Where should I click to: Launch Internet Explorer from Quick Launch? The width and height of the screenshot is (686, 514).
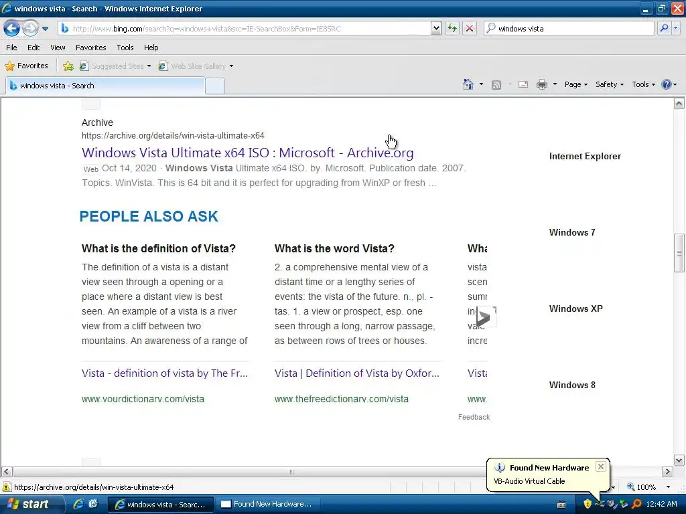pos(79,504)
